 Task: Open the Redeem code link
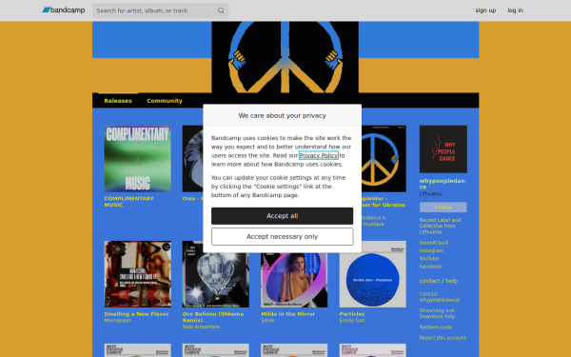click(436, 327)
